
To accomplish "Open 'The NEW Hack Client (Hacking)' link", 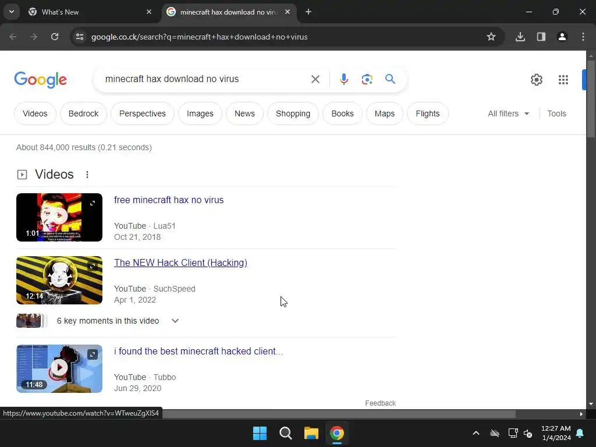I will point(180,262).
